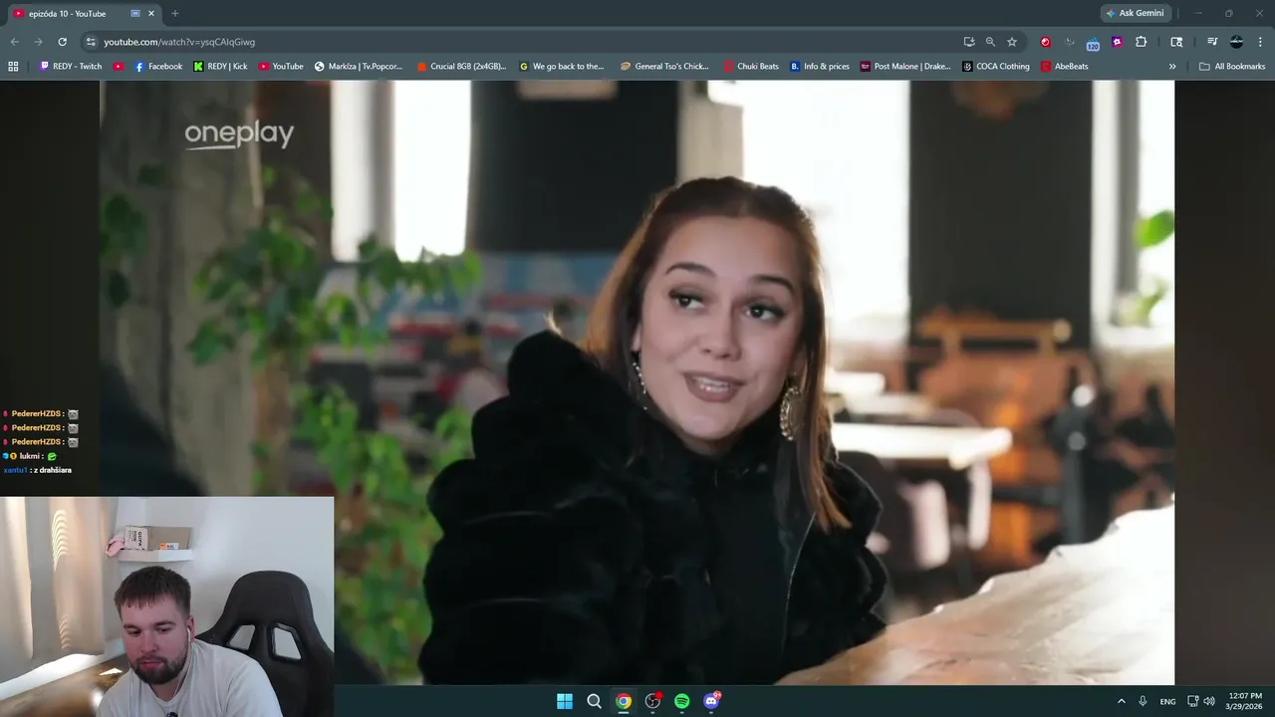Open the purple square extension

click(x=1117, y=42)
